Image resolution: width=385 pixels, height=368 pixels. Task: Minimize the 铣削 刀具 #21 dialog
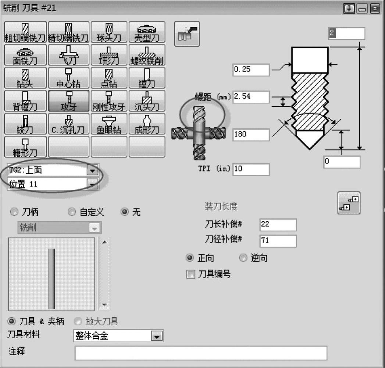[x=362, y=9]
